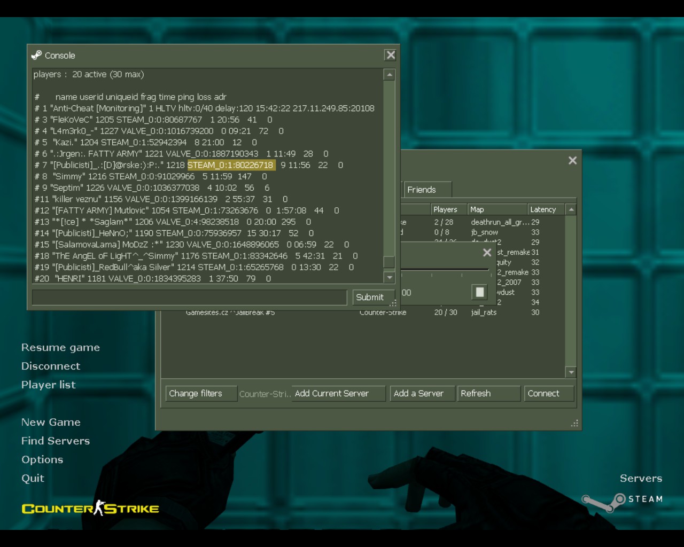
Task: Open Change filters in server browser
Action: (x=201, y=394)
